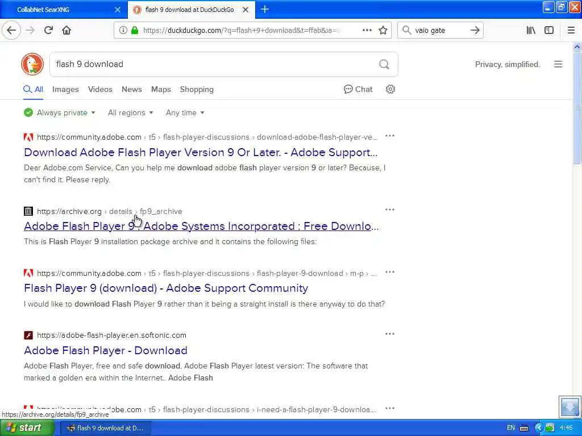This screenshot has width=582, height=436.
Task: Open options for first community.adobe.com result
Action: [390, 136]
